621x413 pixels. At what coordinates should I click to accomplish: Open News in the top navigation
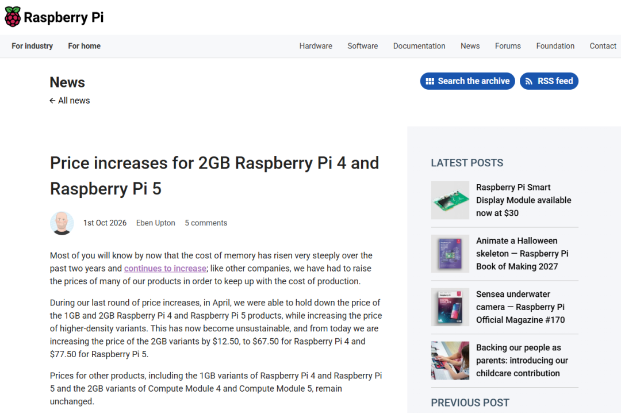coord(470,46)
